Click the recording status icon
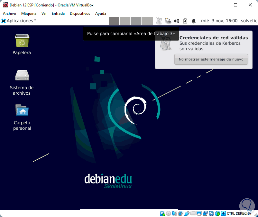The height and width of the screenshot is (217, 258). [x=205, y=213]
